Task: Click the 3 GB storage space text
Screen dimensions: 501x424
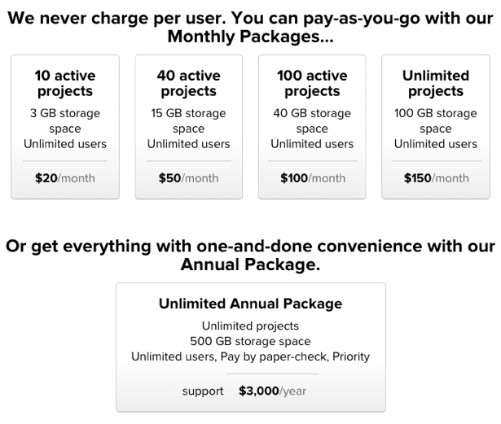Action: point(65,120)
